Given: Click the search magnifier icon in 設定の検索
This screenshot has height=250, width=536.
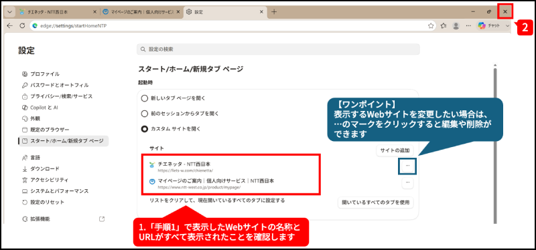Looking at the screenshot, I should click(143, 49).
